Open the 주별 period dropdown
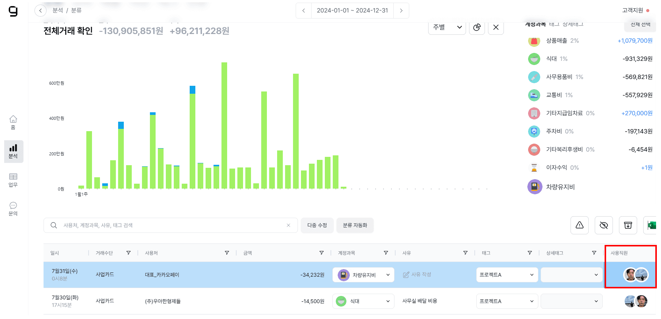The image size is (661, 319). [x=447, y=27]
